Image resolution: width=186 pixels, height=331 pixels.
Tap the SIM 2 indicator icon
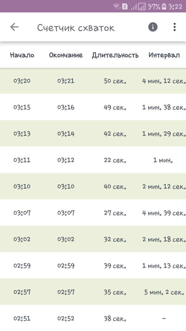[x=125, y=7]
